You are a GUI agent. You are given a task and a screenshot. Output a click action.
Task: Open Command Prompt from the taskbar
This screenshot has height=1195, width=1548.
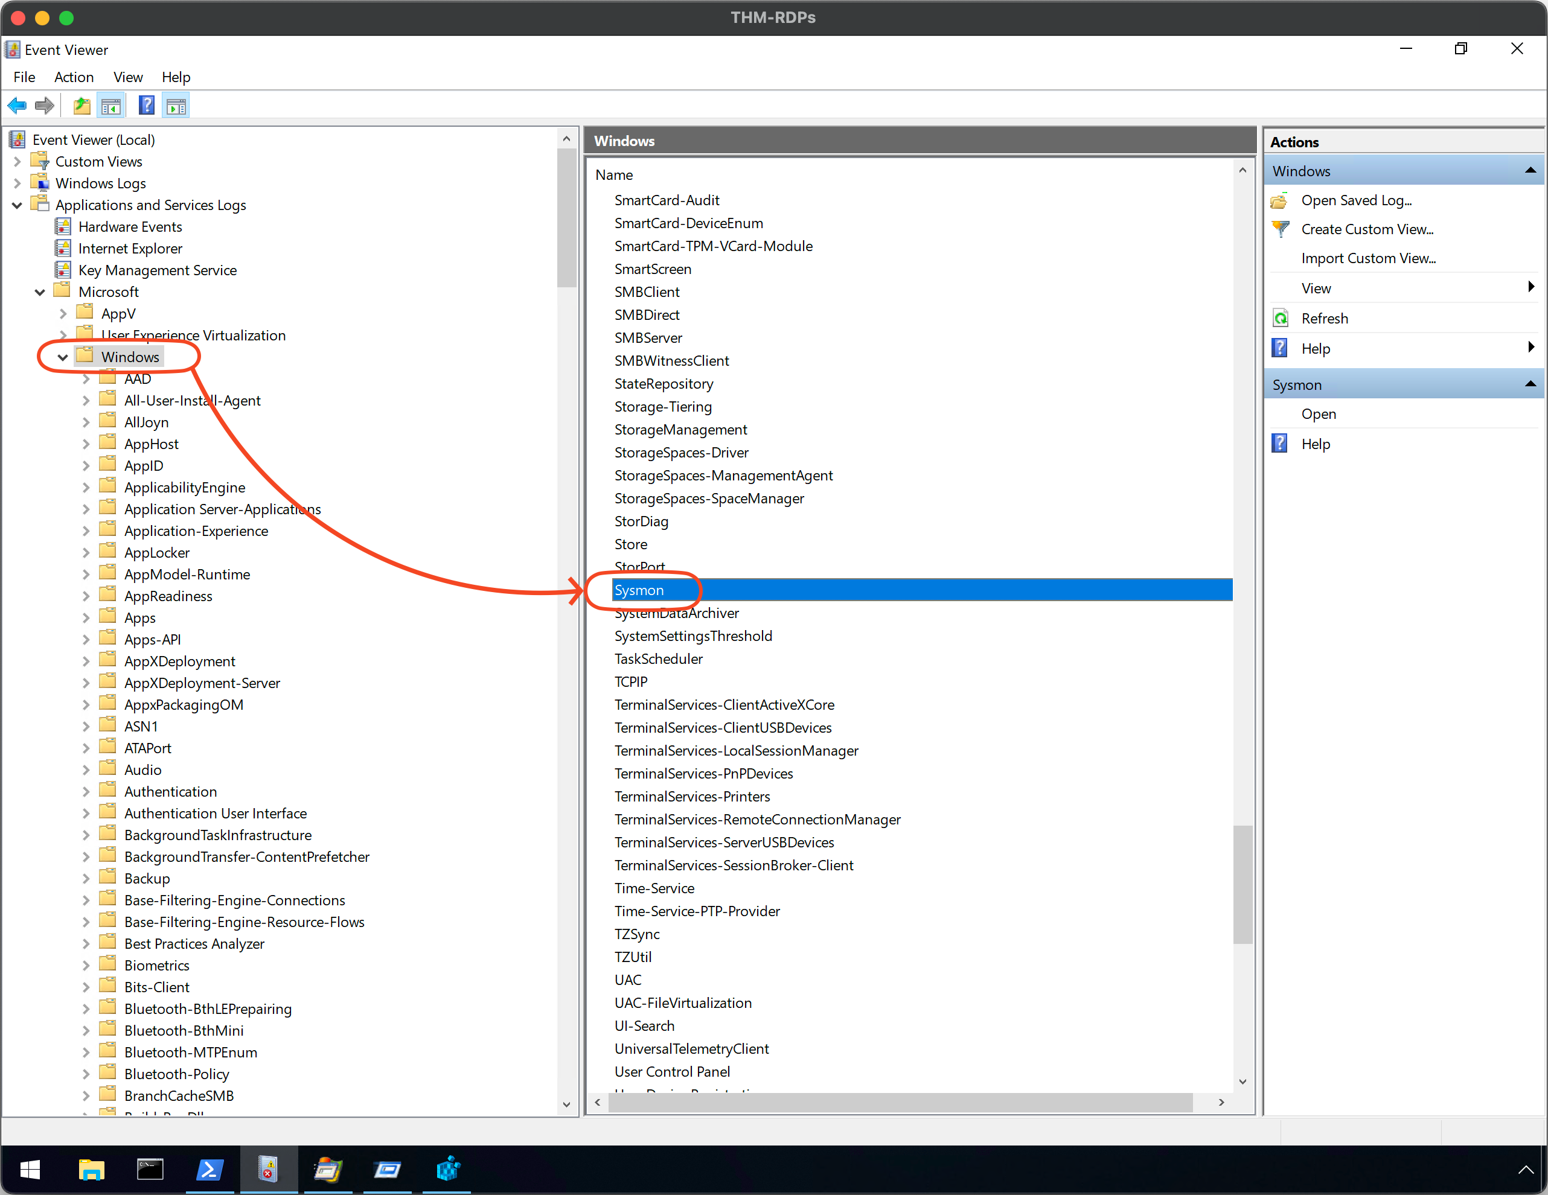(x=150, y=1170)
